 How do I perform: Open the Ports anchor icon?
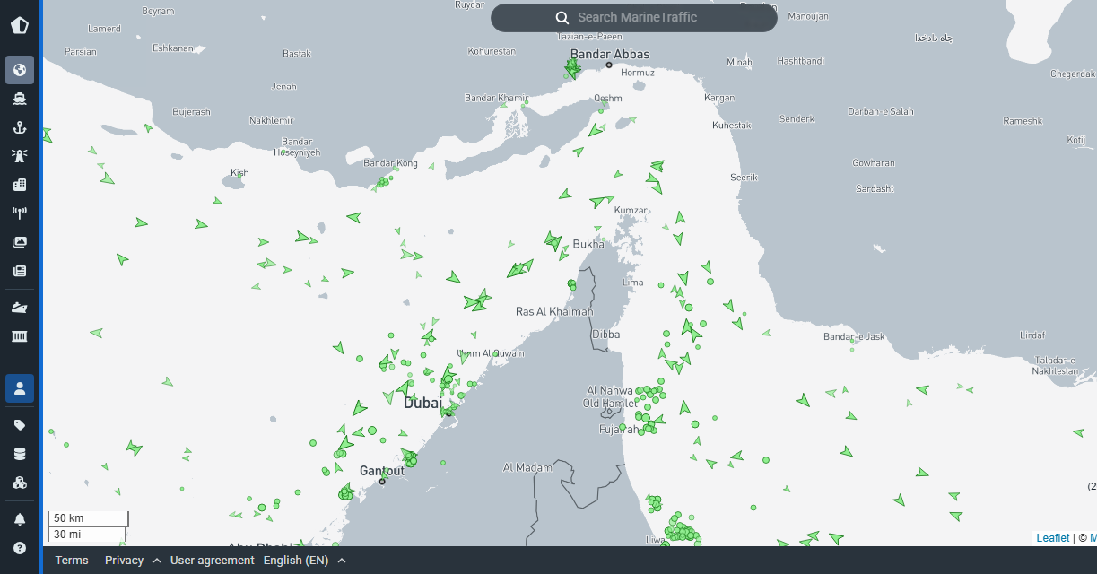click(x=20, y=127)
